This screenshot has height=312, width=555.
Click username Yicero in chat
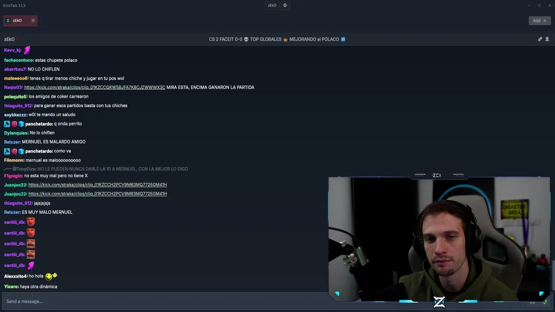click(x=12, y=287)
